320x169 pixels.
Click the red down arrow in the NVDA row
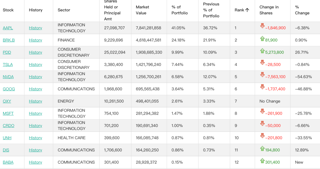point(262,75)
